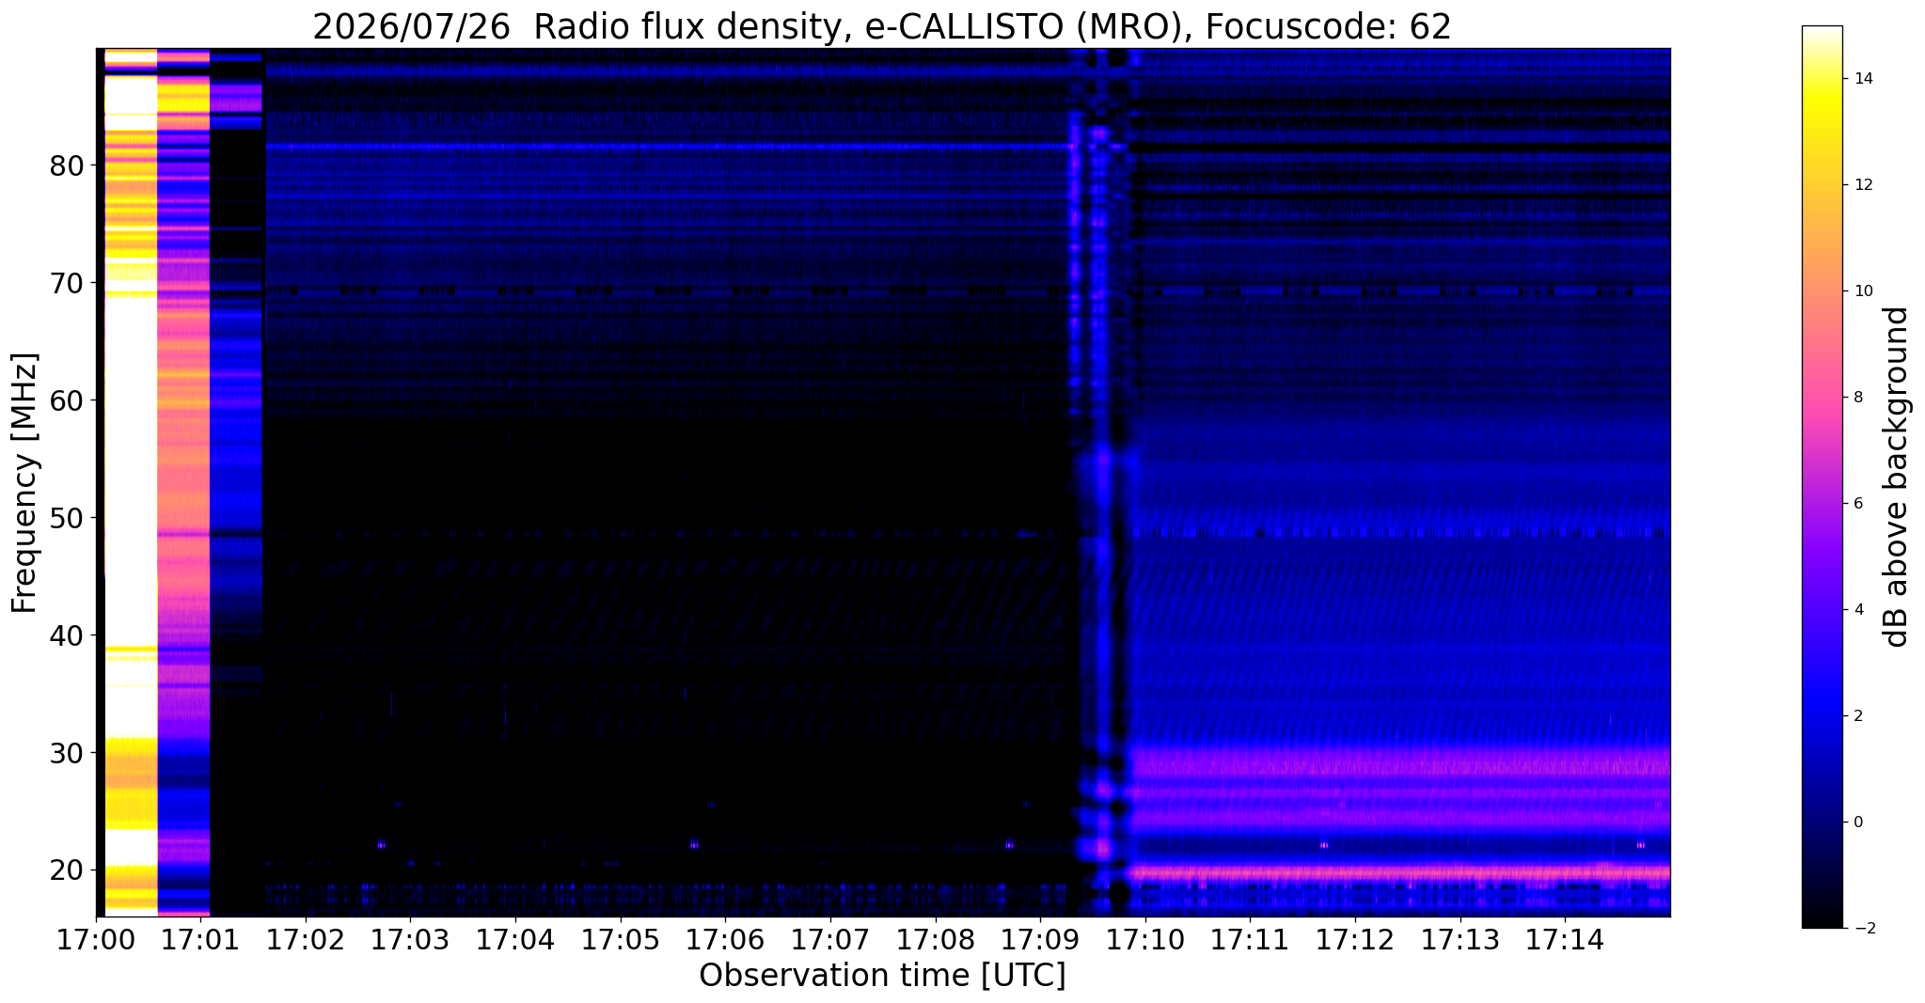Click the 70 MHz frequency tick label
The image size is (1925, 1003).
coord(67,284)
